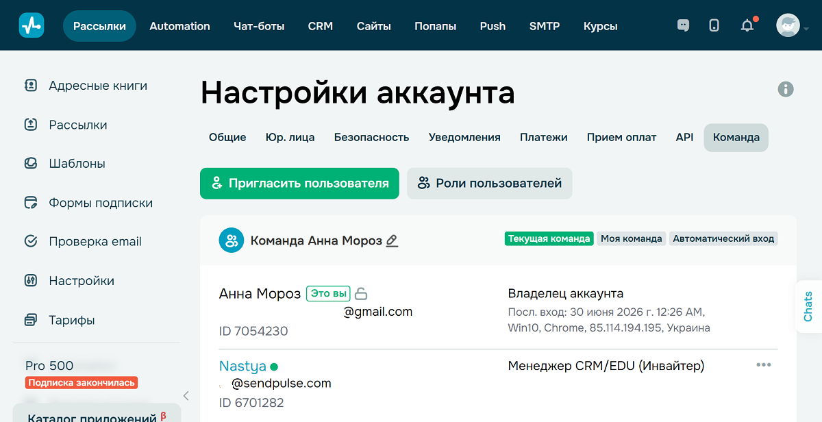Image resolution: width=822 pixels, height=422 pixels.
Task: Open the chat support icon in header
Action: (x=683, y=25)
